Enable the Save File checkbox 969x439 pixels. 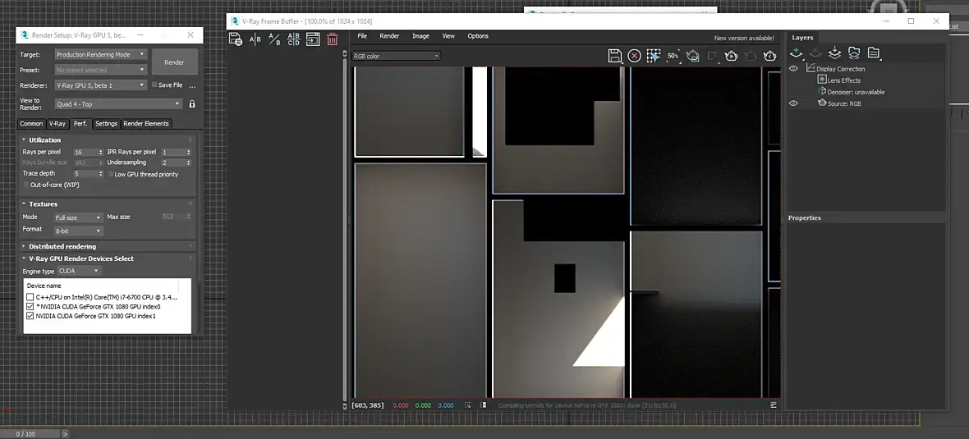(x=154, y=85)
